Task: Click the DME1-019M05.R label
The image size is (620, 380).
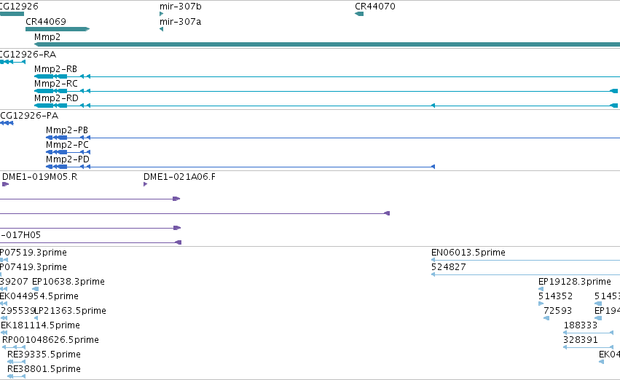Action: click(x=40, y=177)
